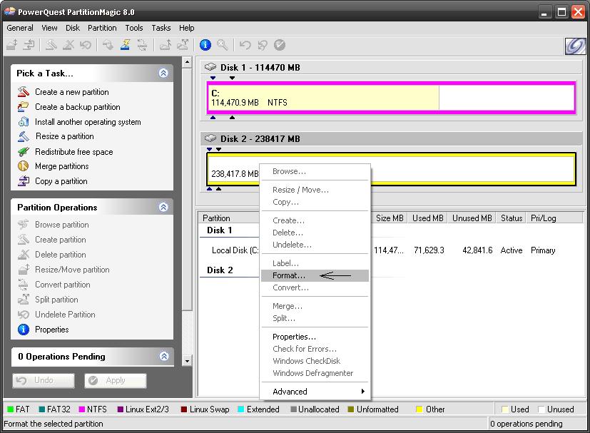Click the blue Properties info toolbar icon

[x=205, y=45]
